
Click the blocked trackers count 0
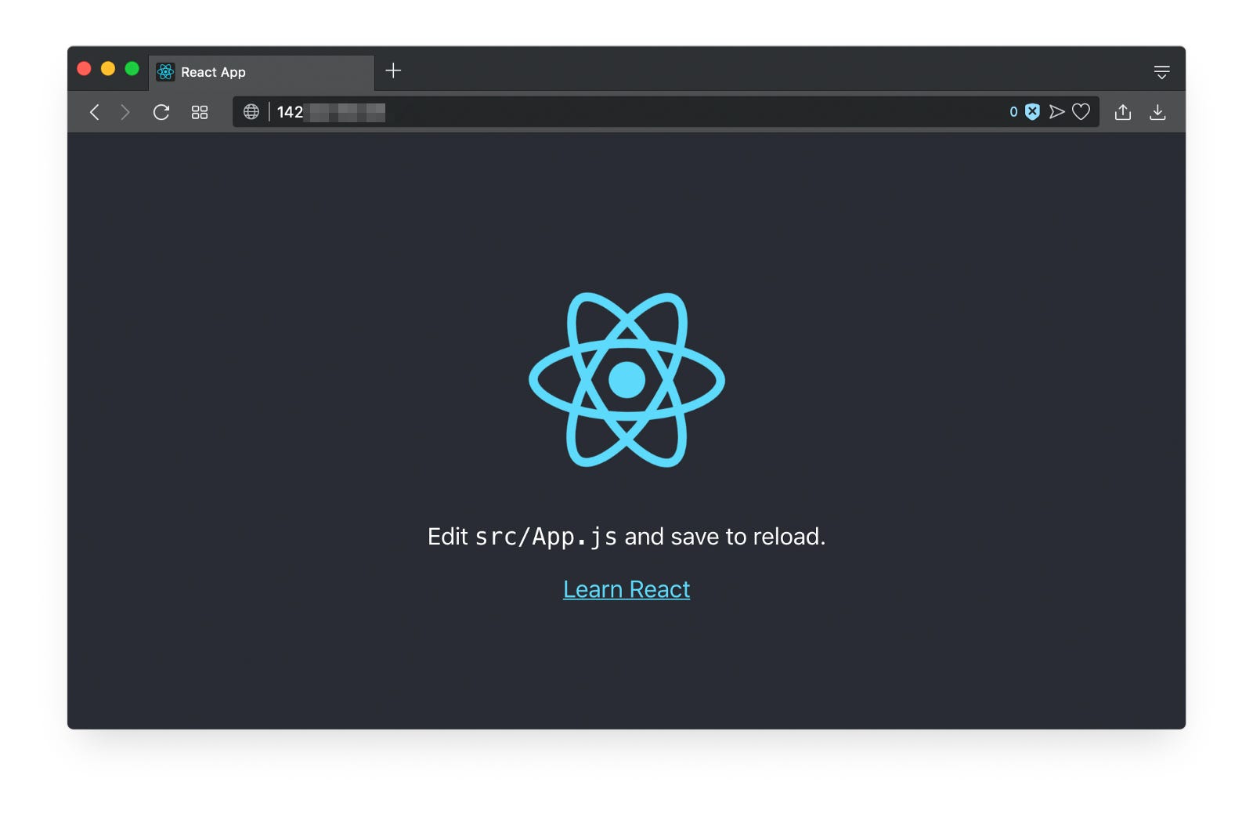pos(1013,112)
